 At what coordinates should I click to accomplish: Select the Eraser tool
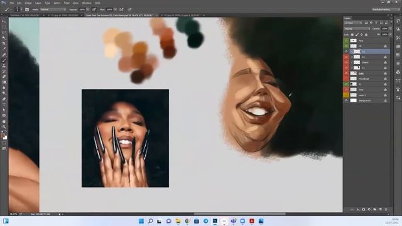point(4,77)
